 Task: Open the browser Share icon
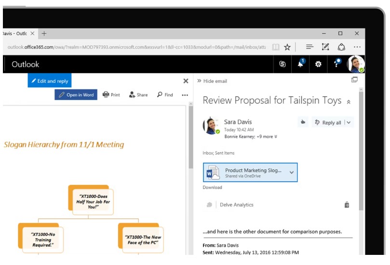(x=341, y=47)
